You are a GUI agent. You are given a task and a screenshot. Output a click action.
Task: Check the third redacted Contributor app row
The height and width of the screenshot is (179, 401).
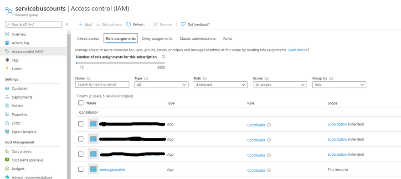(81, 154)
